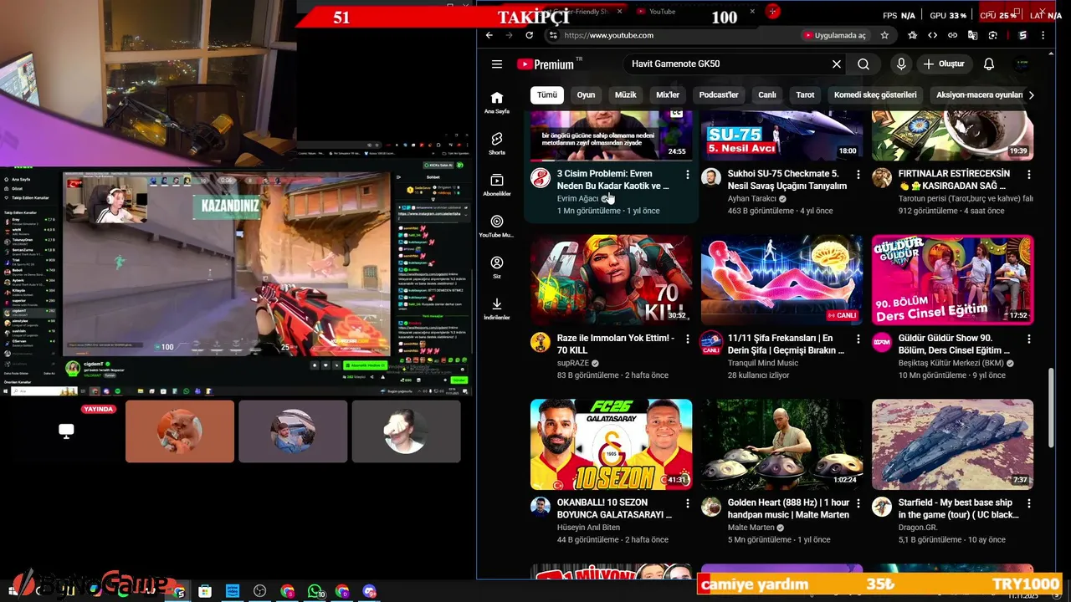
Task: Open browser three-dot menu
Action: pyautogui.click(x=1043, y=35)
